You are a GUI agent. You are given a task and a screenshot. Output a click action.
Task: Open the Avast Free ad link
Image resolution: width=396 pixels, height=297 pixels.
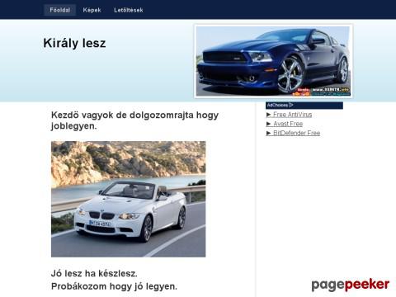click(x=288, y=124)
